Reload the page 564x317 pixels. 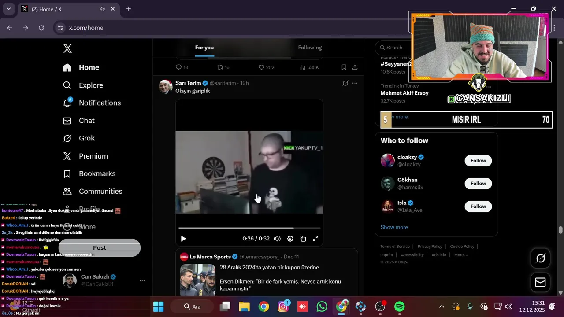point(41,28)
